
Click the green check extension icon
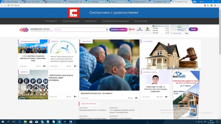[212, 5]
